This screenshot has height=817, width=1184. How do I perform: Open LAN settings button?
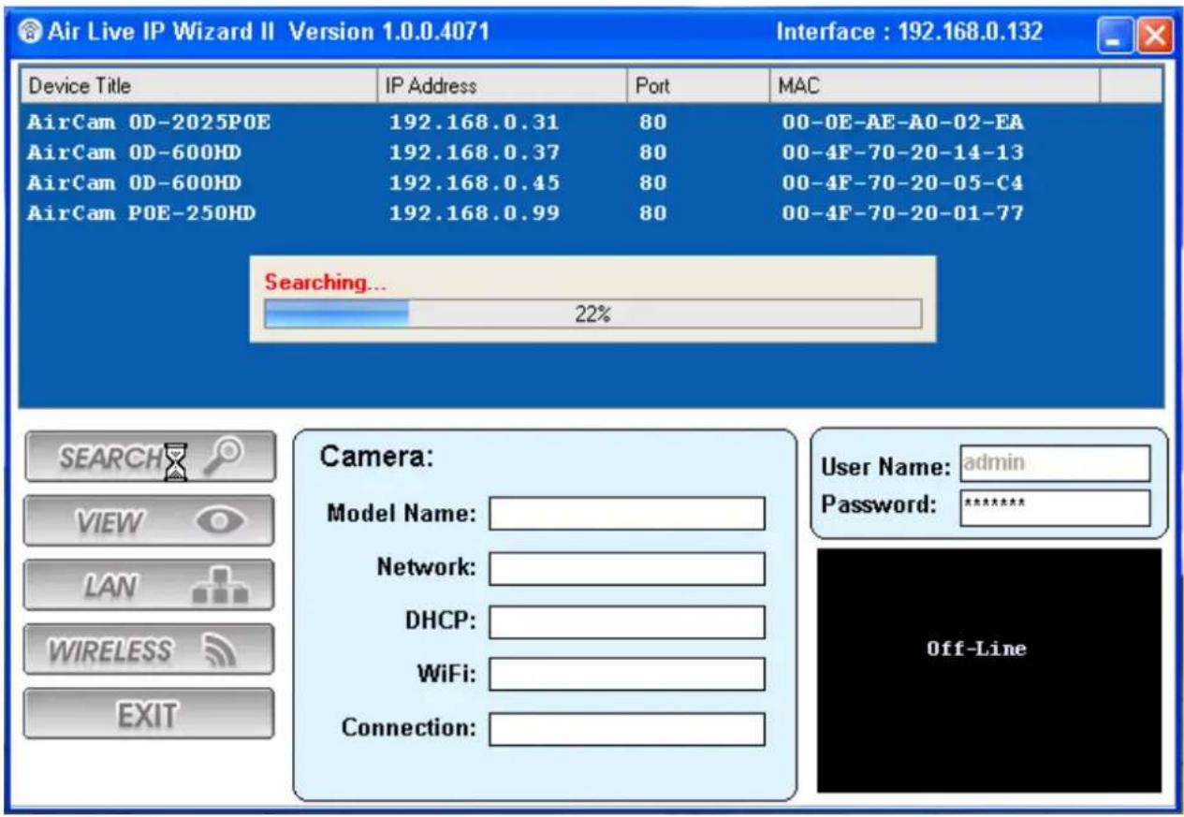pos(149,586)
